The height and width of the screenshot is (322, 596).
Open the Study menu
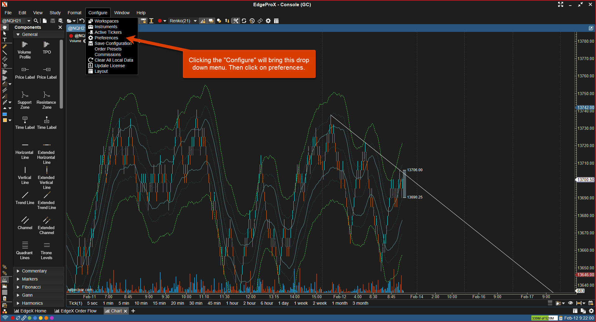55,13
